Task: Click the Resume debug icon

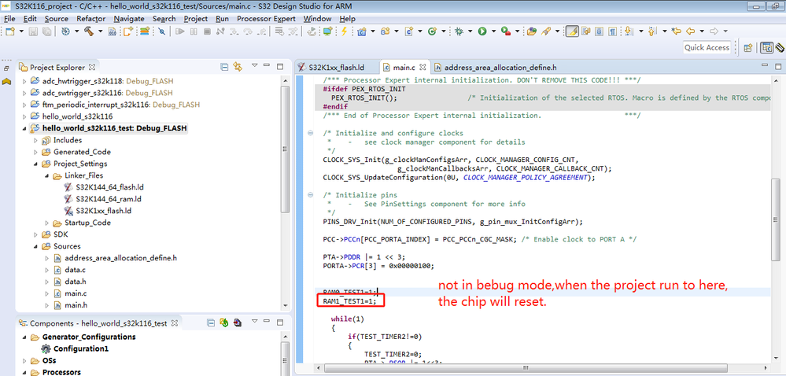Action: pyautogui.click(x=180, y=31)
